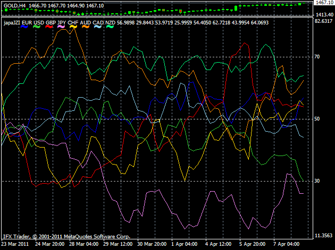
Task: Select the japaJZI indicator name label
Action: click(12, 23)
